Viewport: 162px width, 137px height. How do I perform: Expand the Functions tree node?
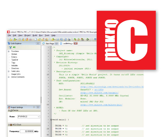[x=9, y=51]
